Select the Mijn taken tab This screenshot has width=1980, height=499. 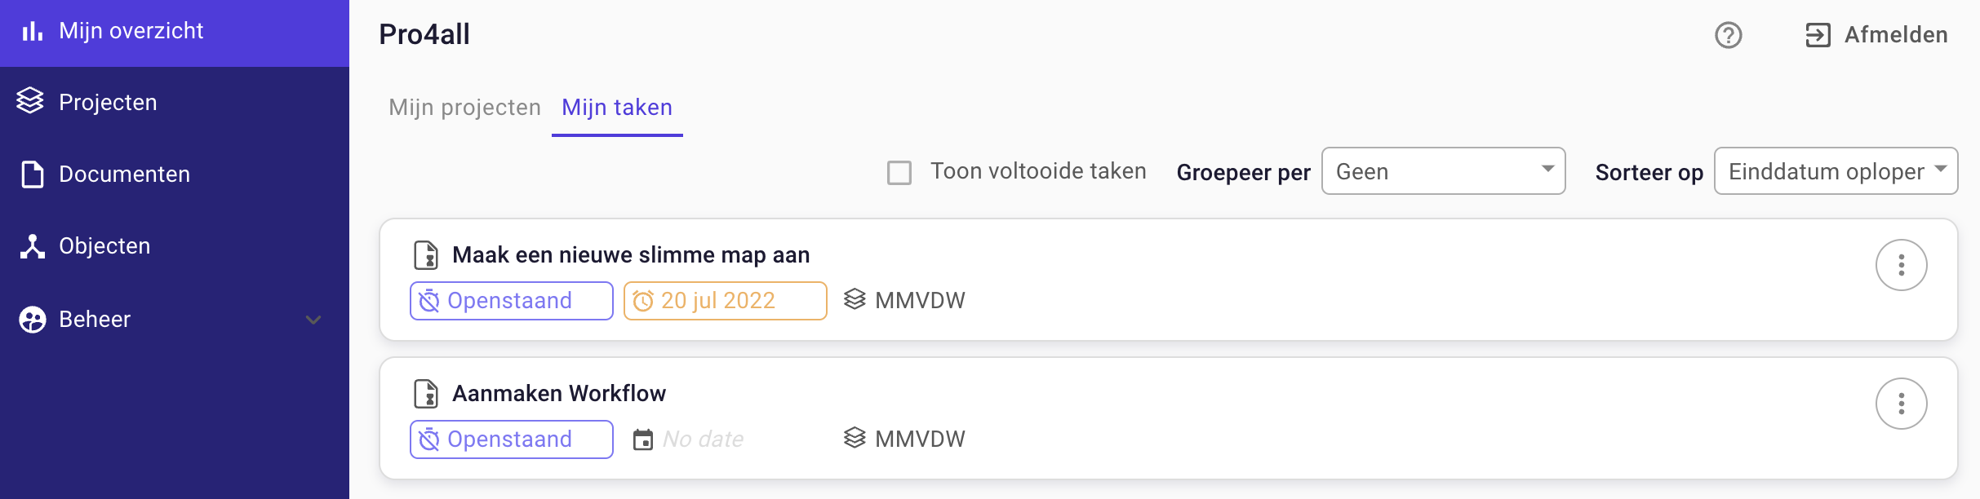pyautogui.click(x=617, y=108)
